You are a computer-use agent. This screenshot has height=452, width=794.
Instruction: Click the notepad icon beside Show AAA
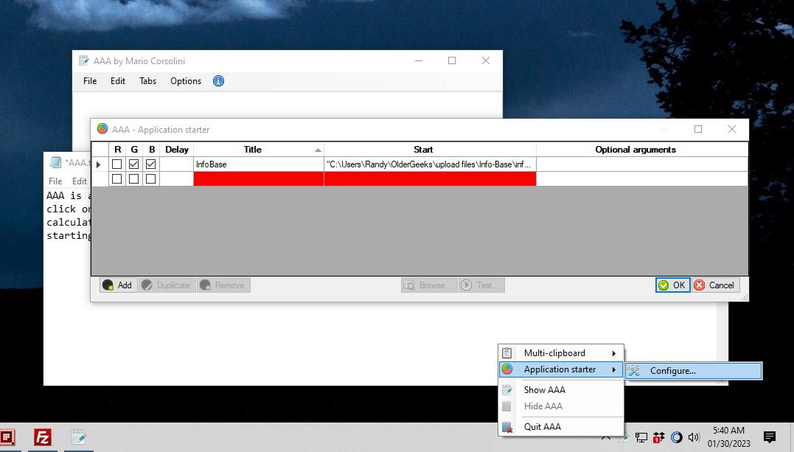[507, 389]
